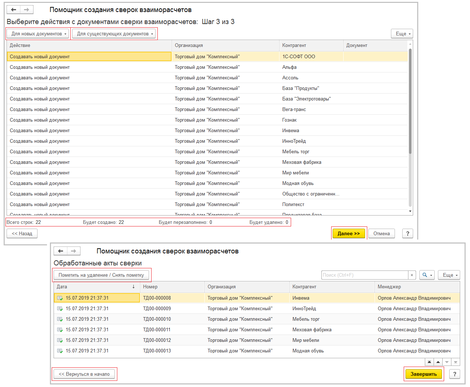Click the "Инвема" cell in the acts list
This screenshot has height=387, width=470.
332,298
